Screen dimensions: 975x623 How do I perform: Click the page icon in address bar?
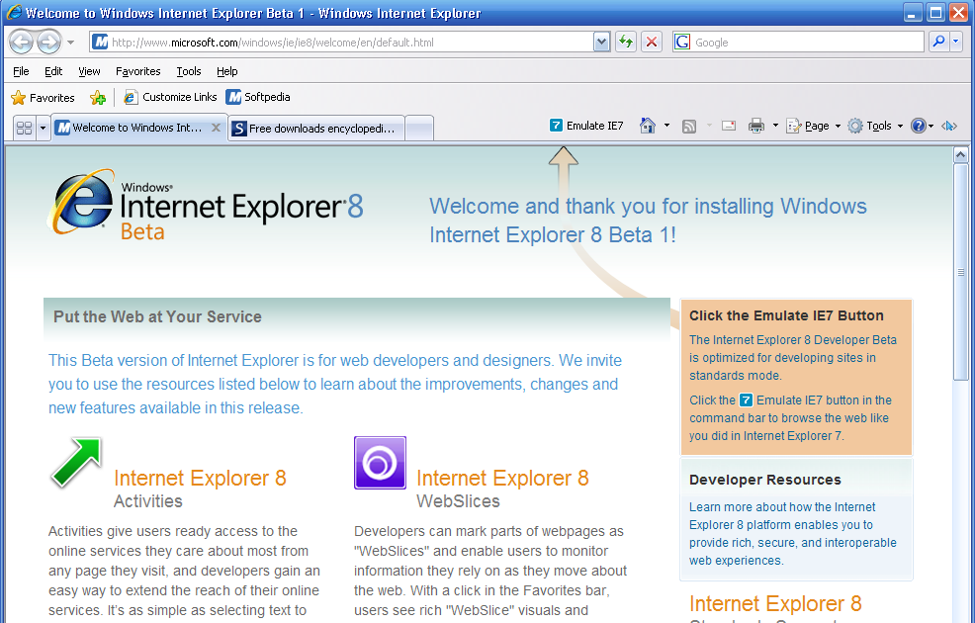(100, 42)
